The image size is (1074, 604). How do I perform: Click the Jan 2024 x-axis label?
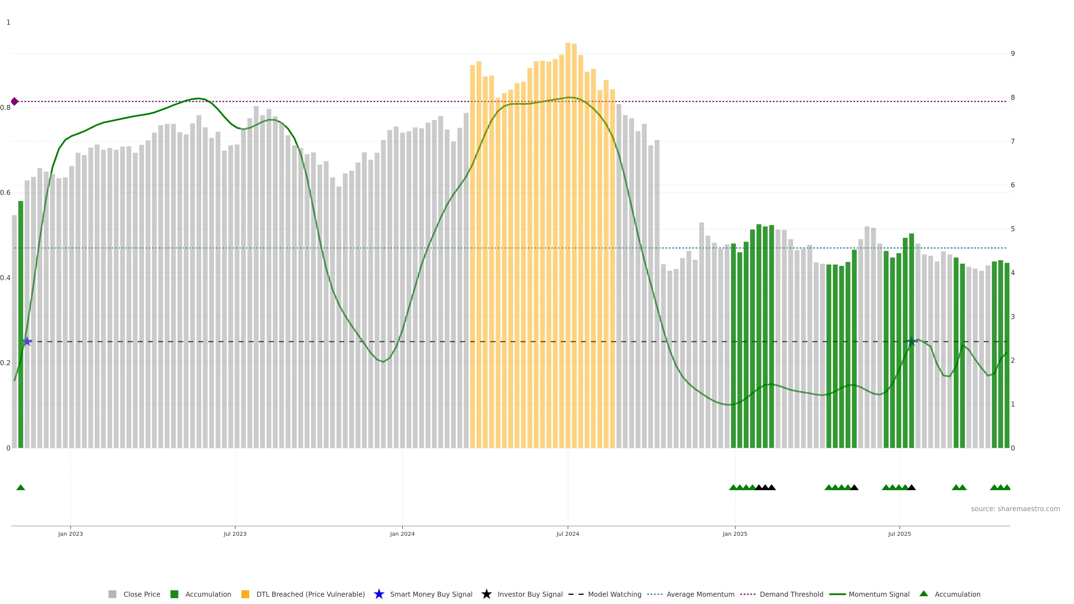(x=402, y=534)
